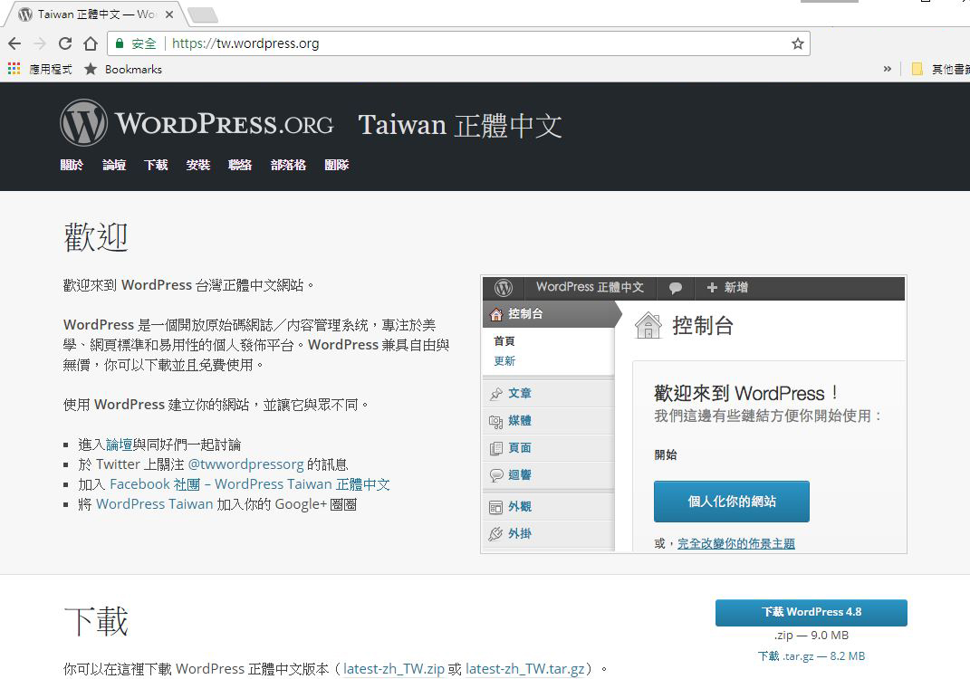Click the comments bubble icon in admin bar
Viewport: 970px width, 679px height.
click(676, 288)
